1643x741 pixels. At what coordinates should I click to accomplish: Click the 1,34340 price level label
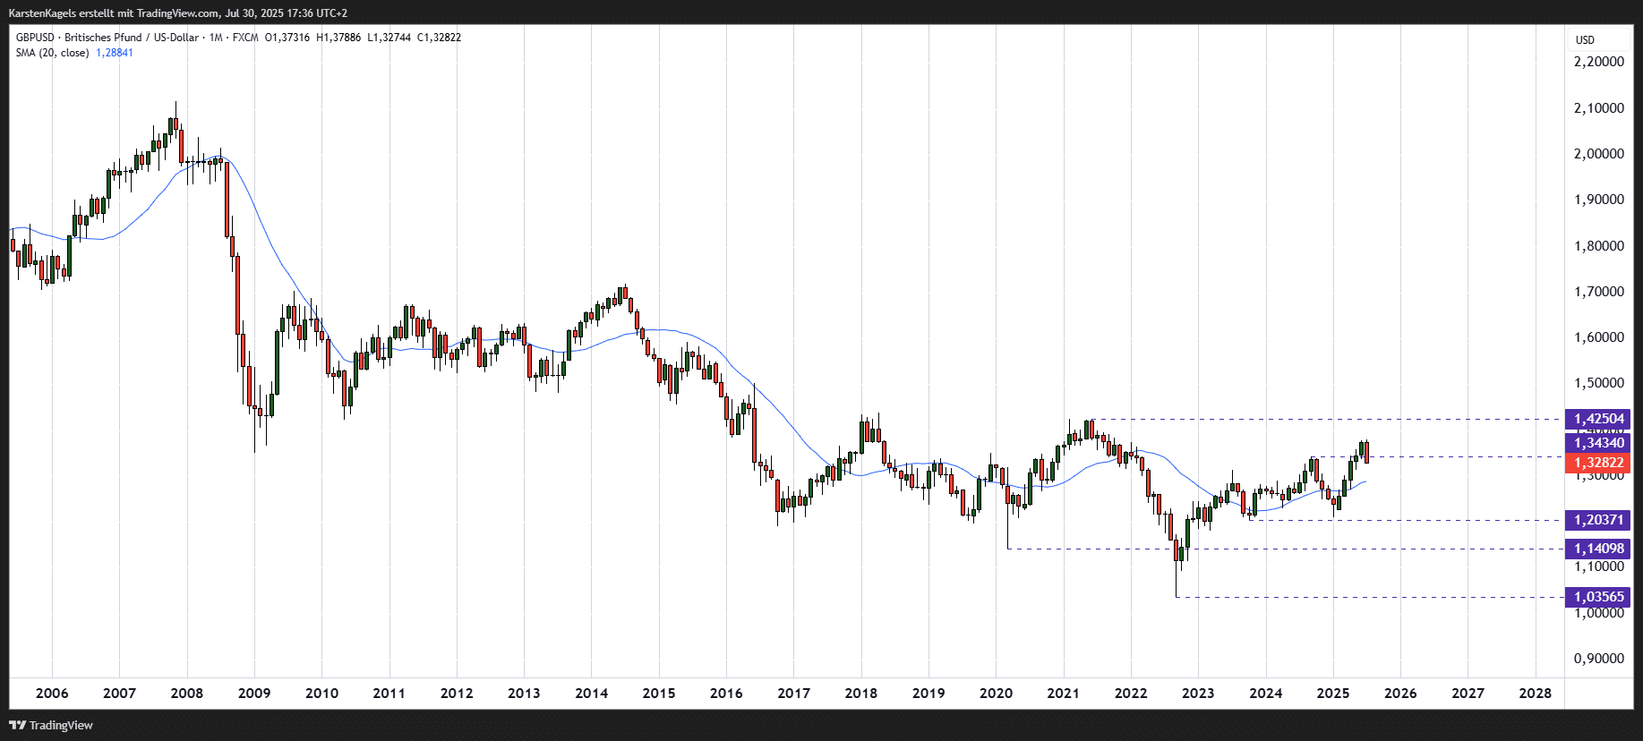click(x=1598, y=443)
